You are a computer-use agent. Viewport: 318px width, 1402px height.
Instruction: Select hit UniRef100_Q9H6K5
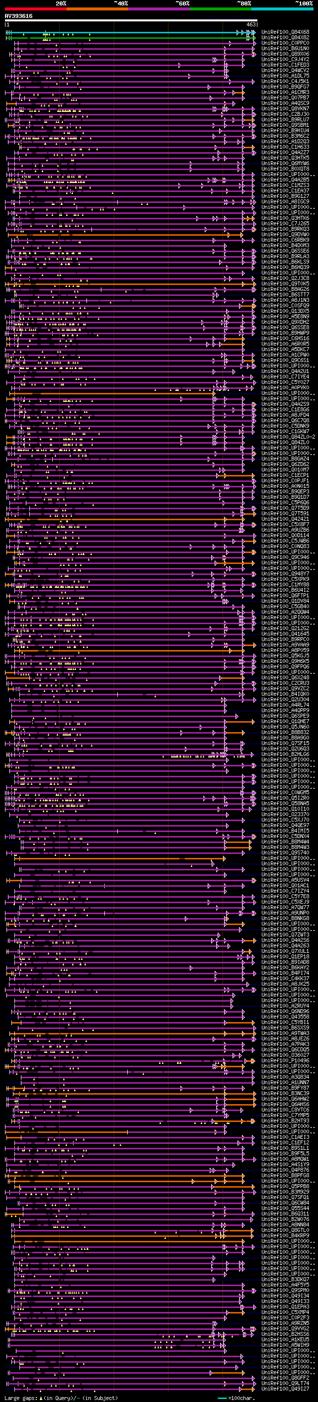coord(285,661)
